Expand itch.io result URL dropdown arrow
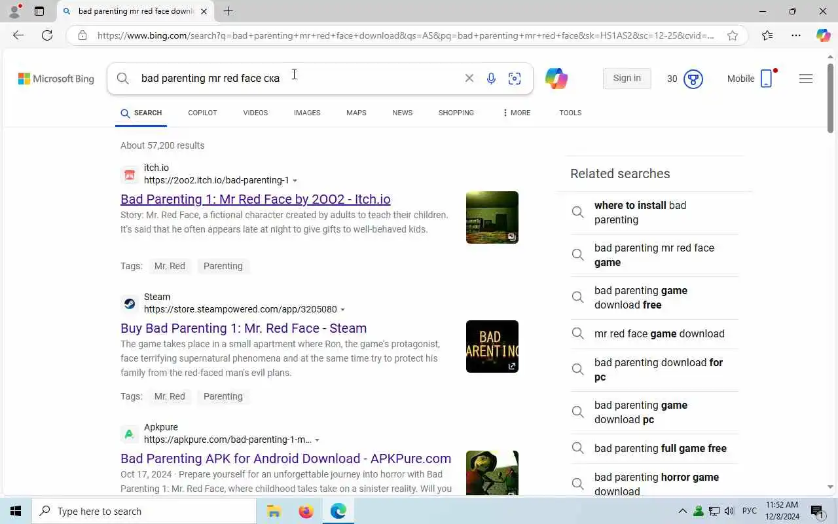This screenshot has height=524, width=838. 295,181
